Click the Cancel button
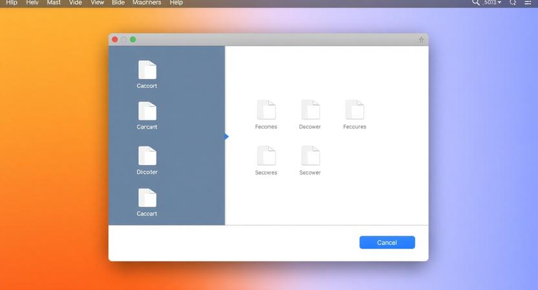Screen dimensions: 538x290 pyautogui.click(x=387, y=242)
